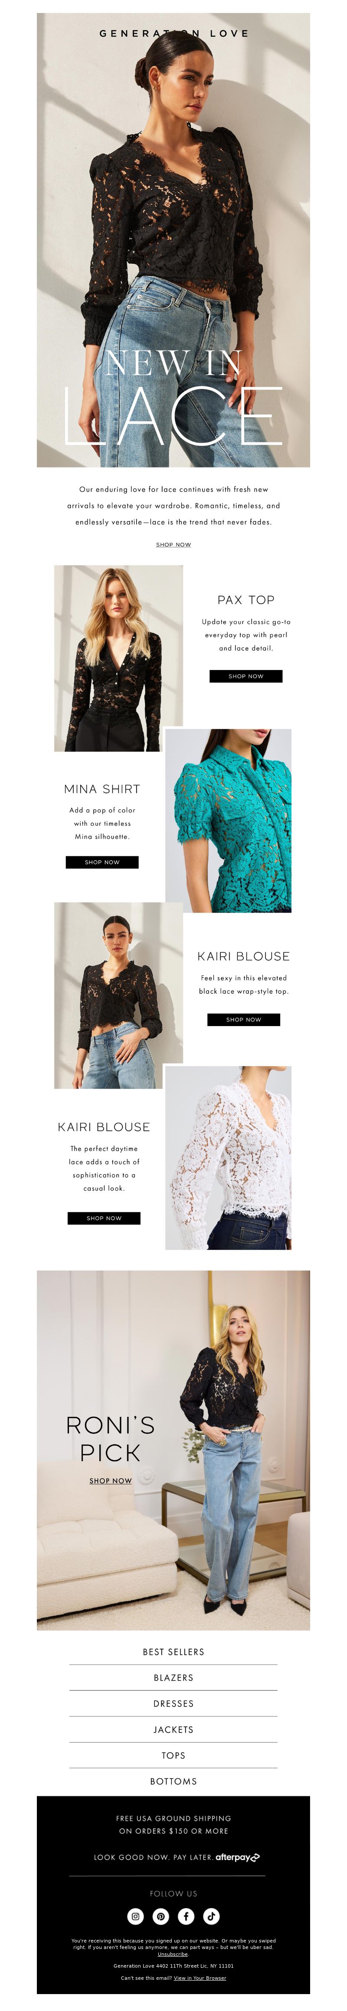This screenshot has height=2011, width=347.
Task: Open the Jackets menu item
Action: click(173, 1729)
